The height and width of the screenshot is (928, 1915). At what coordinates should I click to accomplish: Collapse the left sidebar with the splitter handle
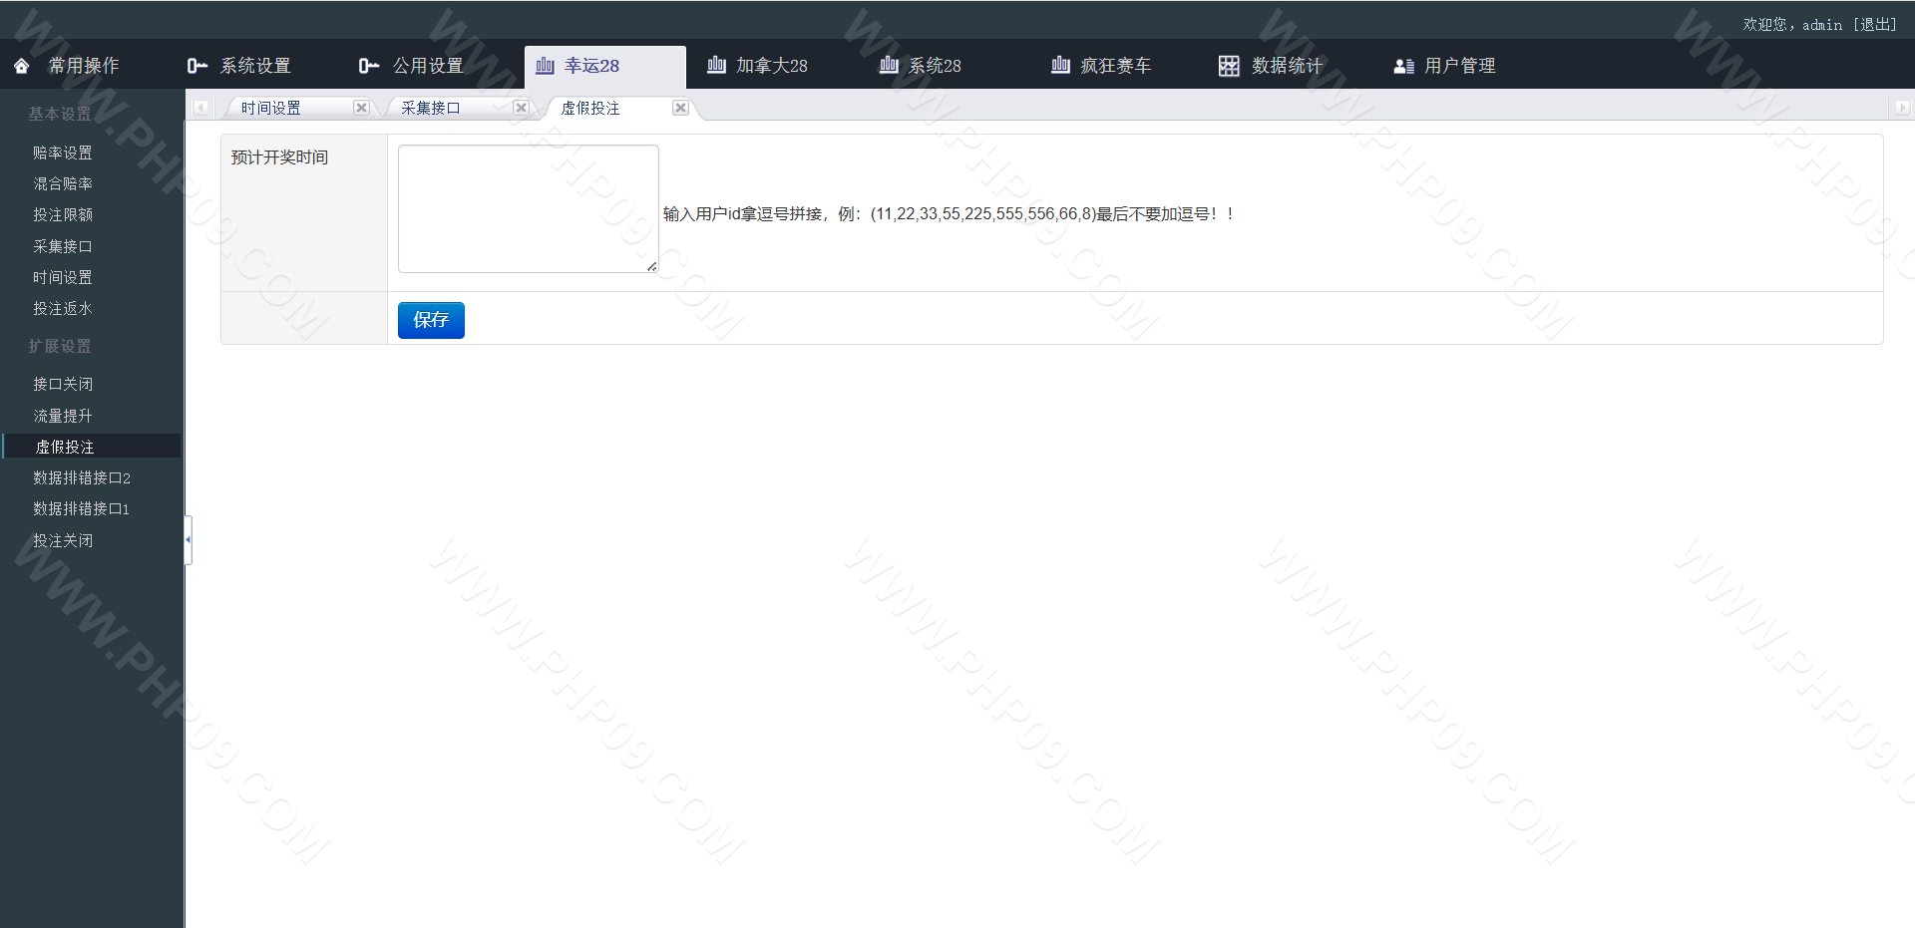point(188,540)
